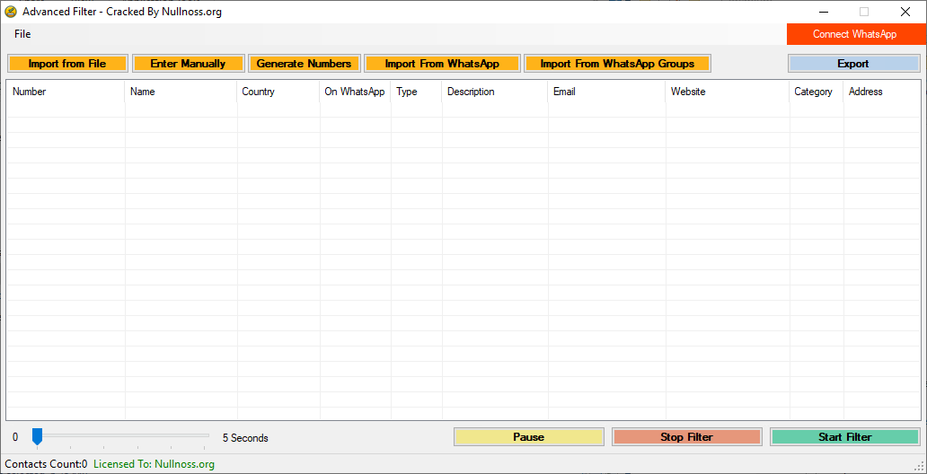Click Import From WhatsApp Groups button

[617, 63]
